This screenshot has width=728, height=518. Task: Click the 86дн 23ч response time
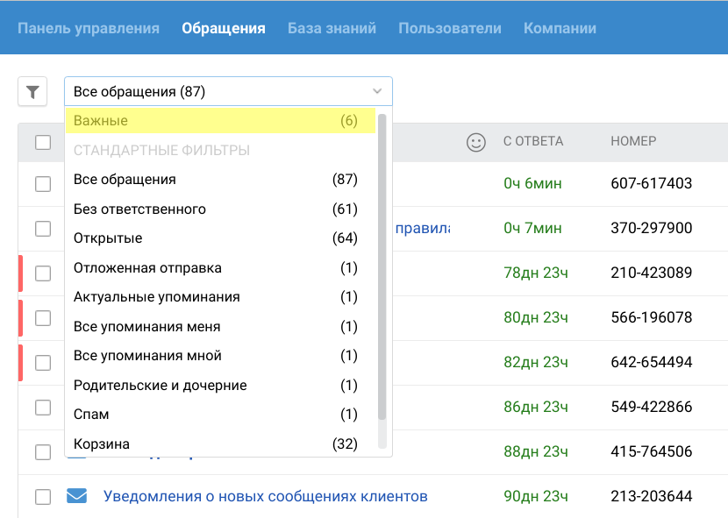pos(536,407)
